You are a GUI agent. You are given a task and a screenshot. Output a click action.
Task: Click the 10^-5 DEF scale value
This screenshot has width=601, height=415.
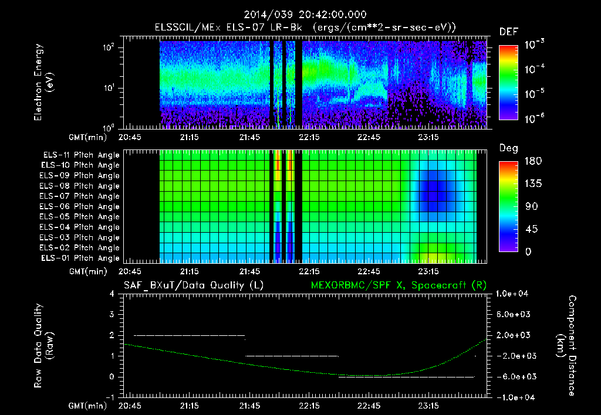click(x=534, y=93)
